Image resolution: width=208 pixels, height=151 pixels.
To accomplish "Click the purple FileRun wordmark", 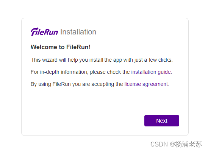I will tap(44, 32).
